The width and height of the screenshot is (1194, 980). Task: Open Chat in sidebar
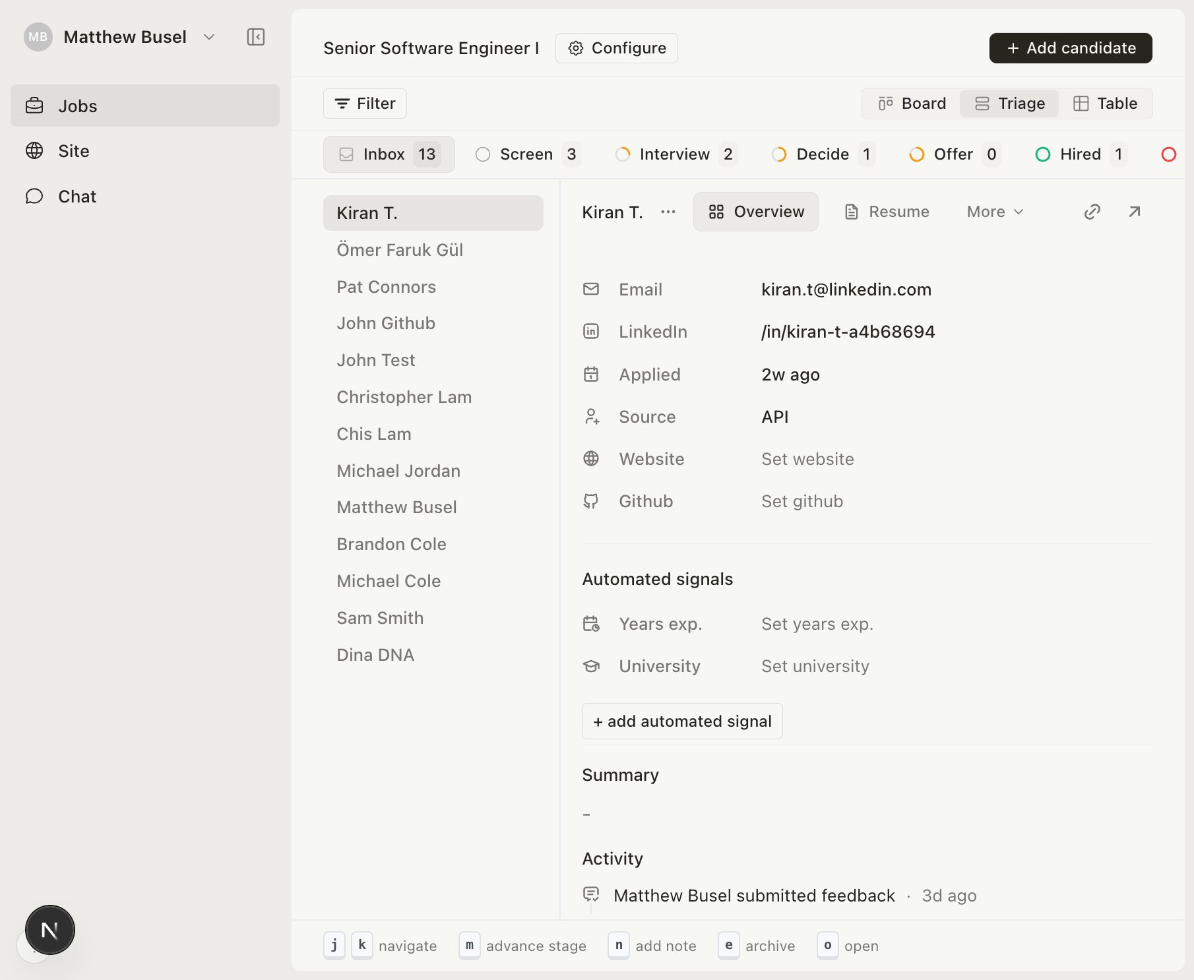pos(145,197)
